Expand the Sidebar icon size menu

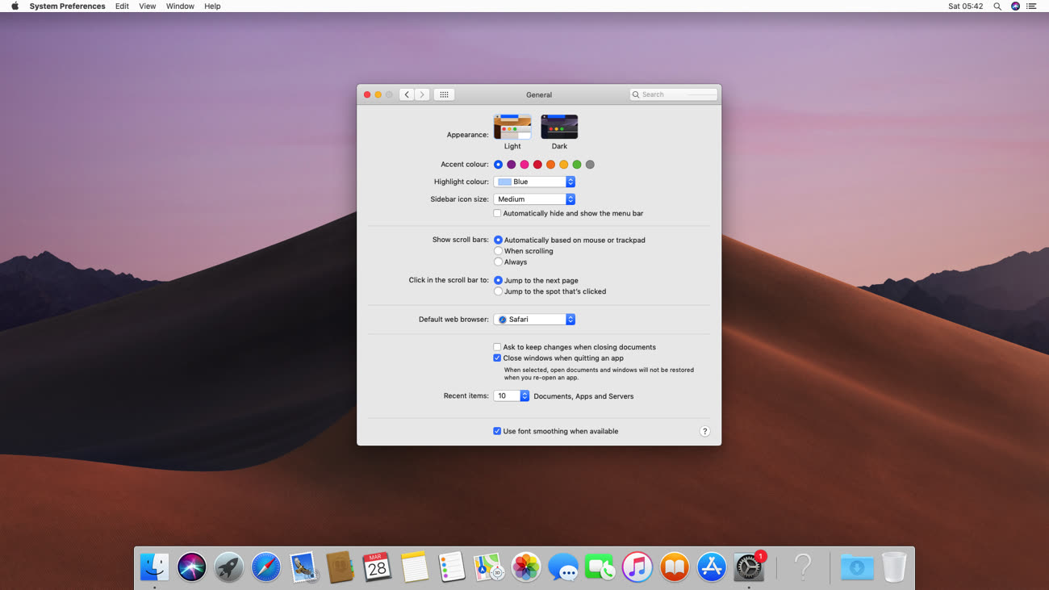tap(534, 199)
